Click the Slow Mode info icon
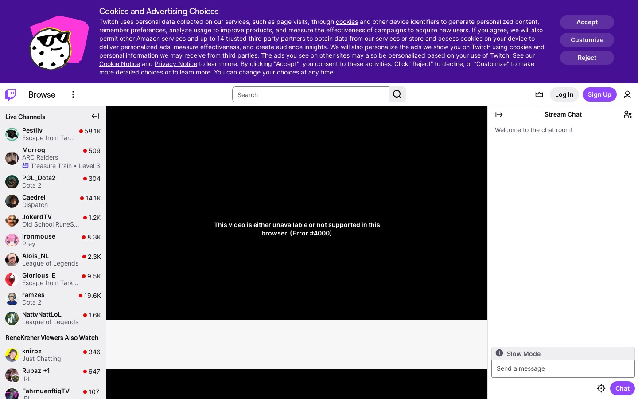 pyautogui.click(x=499, y=353)
